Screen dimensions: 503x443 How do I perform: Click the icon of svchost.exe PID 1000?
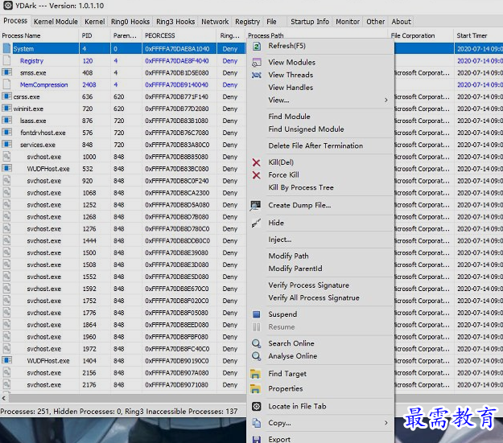point(6,157)
